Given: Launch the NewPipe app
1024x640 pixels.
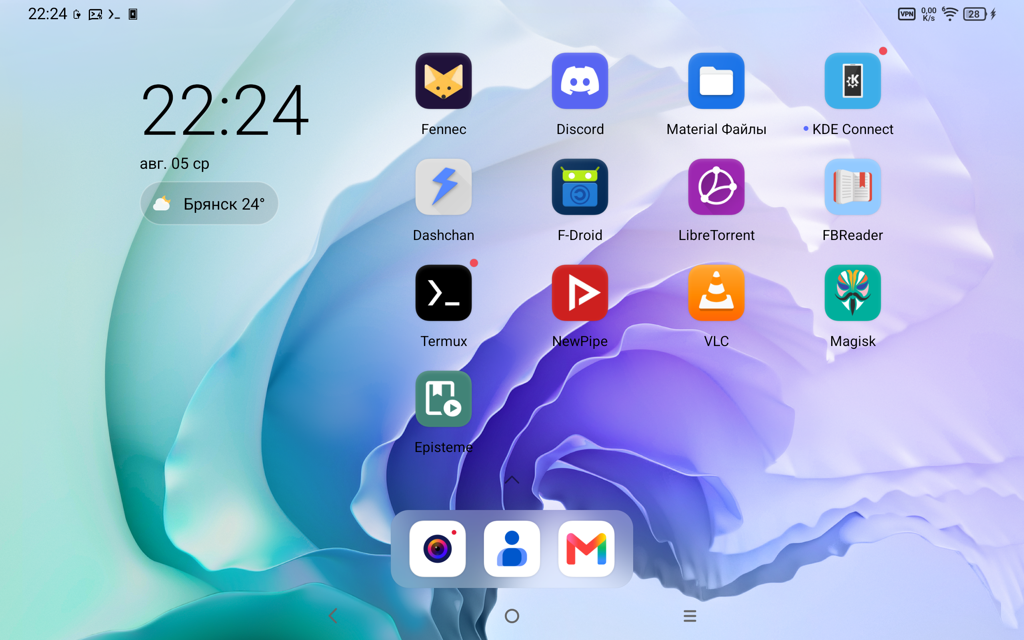Looking at the screenshot, I should coord(580,293).
